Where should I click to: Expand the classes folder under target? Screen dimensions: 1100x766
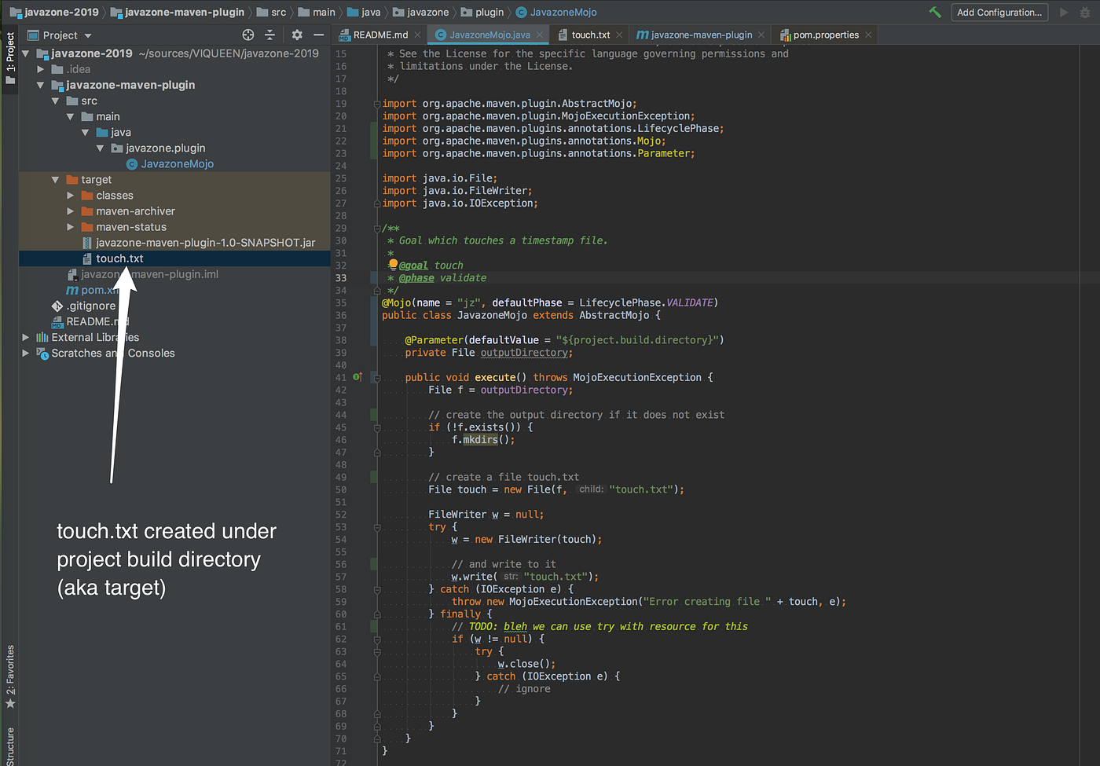pos(69,195)
